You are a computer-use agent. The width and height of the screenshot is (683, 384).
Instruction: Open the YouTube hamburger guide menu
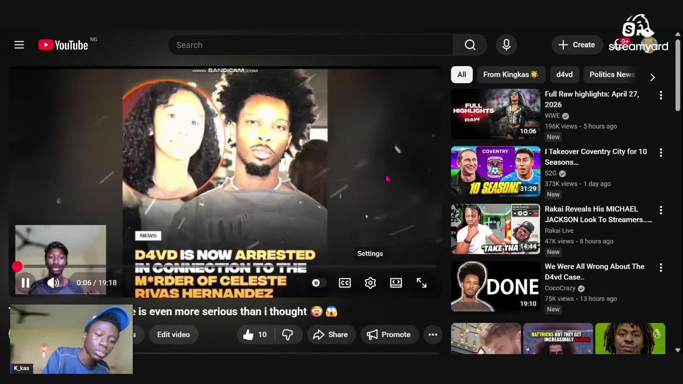pos(19,45)
